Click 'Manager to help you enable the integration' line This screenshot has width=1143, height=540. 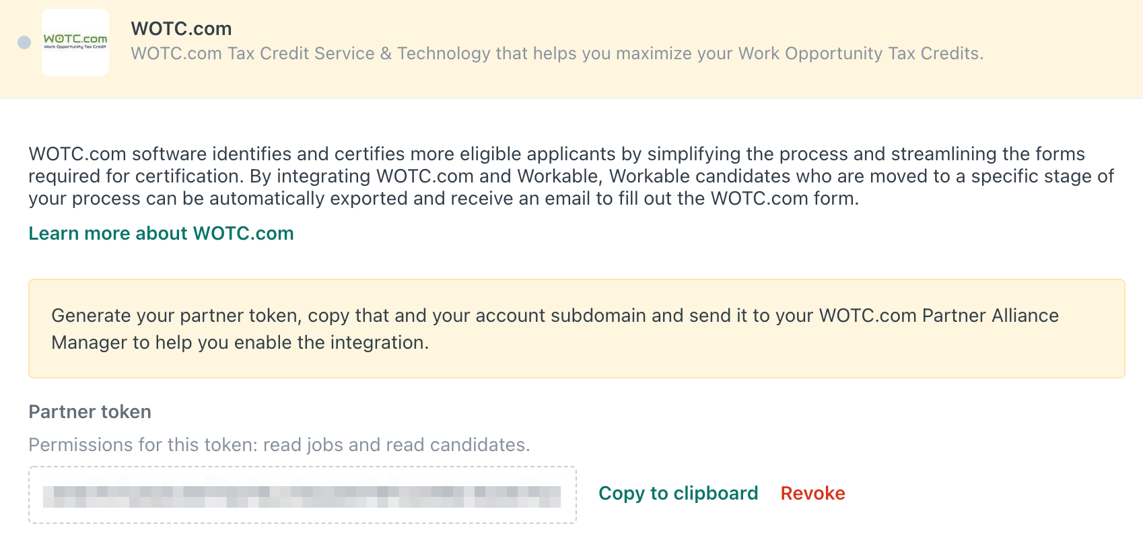pos(240,342)
